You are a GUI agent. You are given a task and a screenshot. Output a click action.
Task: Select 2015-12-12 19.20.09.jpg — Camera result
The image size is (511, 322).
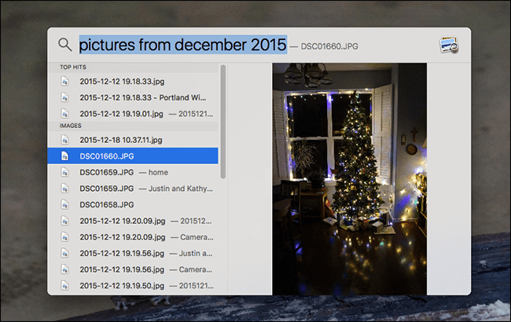point(133,237)
